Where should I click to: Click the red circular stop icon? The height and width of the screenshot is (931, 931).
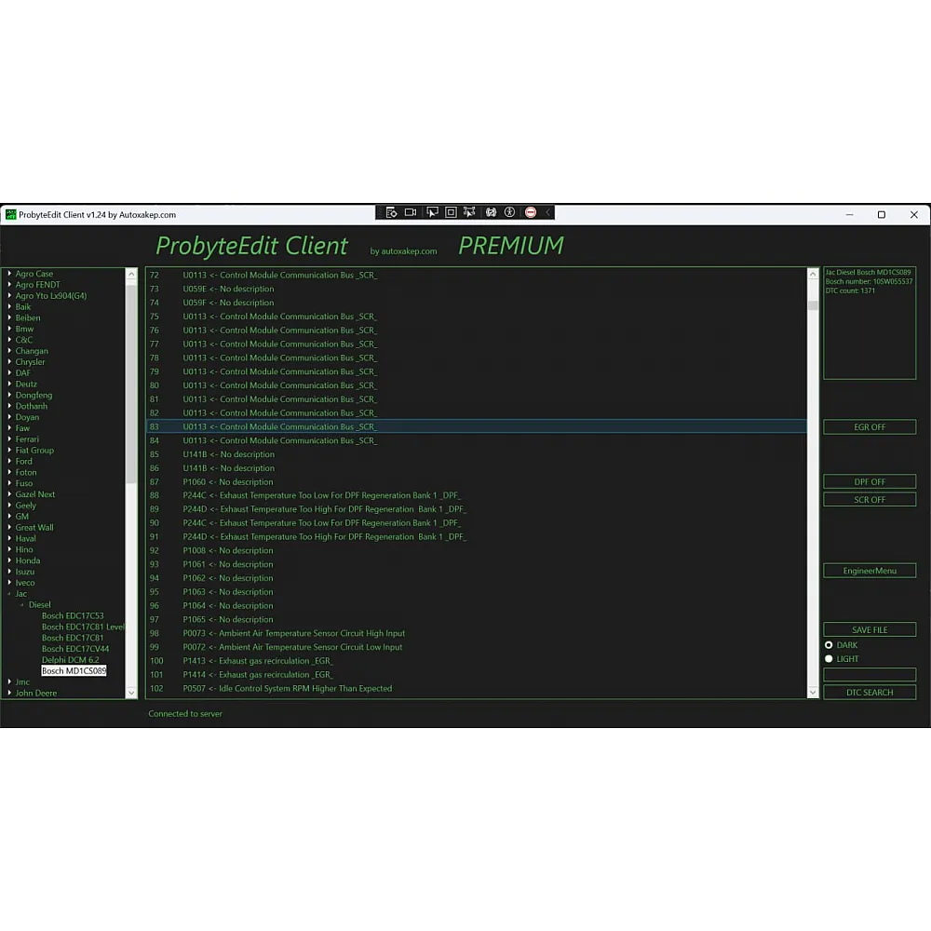(531, 212)
